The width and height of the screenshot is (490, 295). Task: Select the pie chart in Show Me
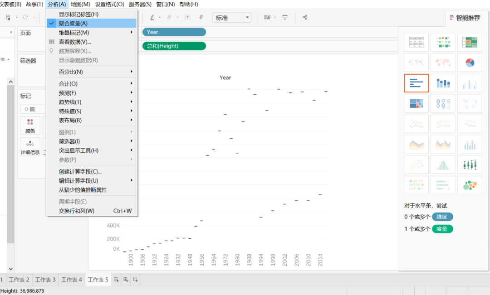tap(470, 63)
